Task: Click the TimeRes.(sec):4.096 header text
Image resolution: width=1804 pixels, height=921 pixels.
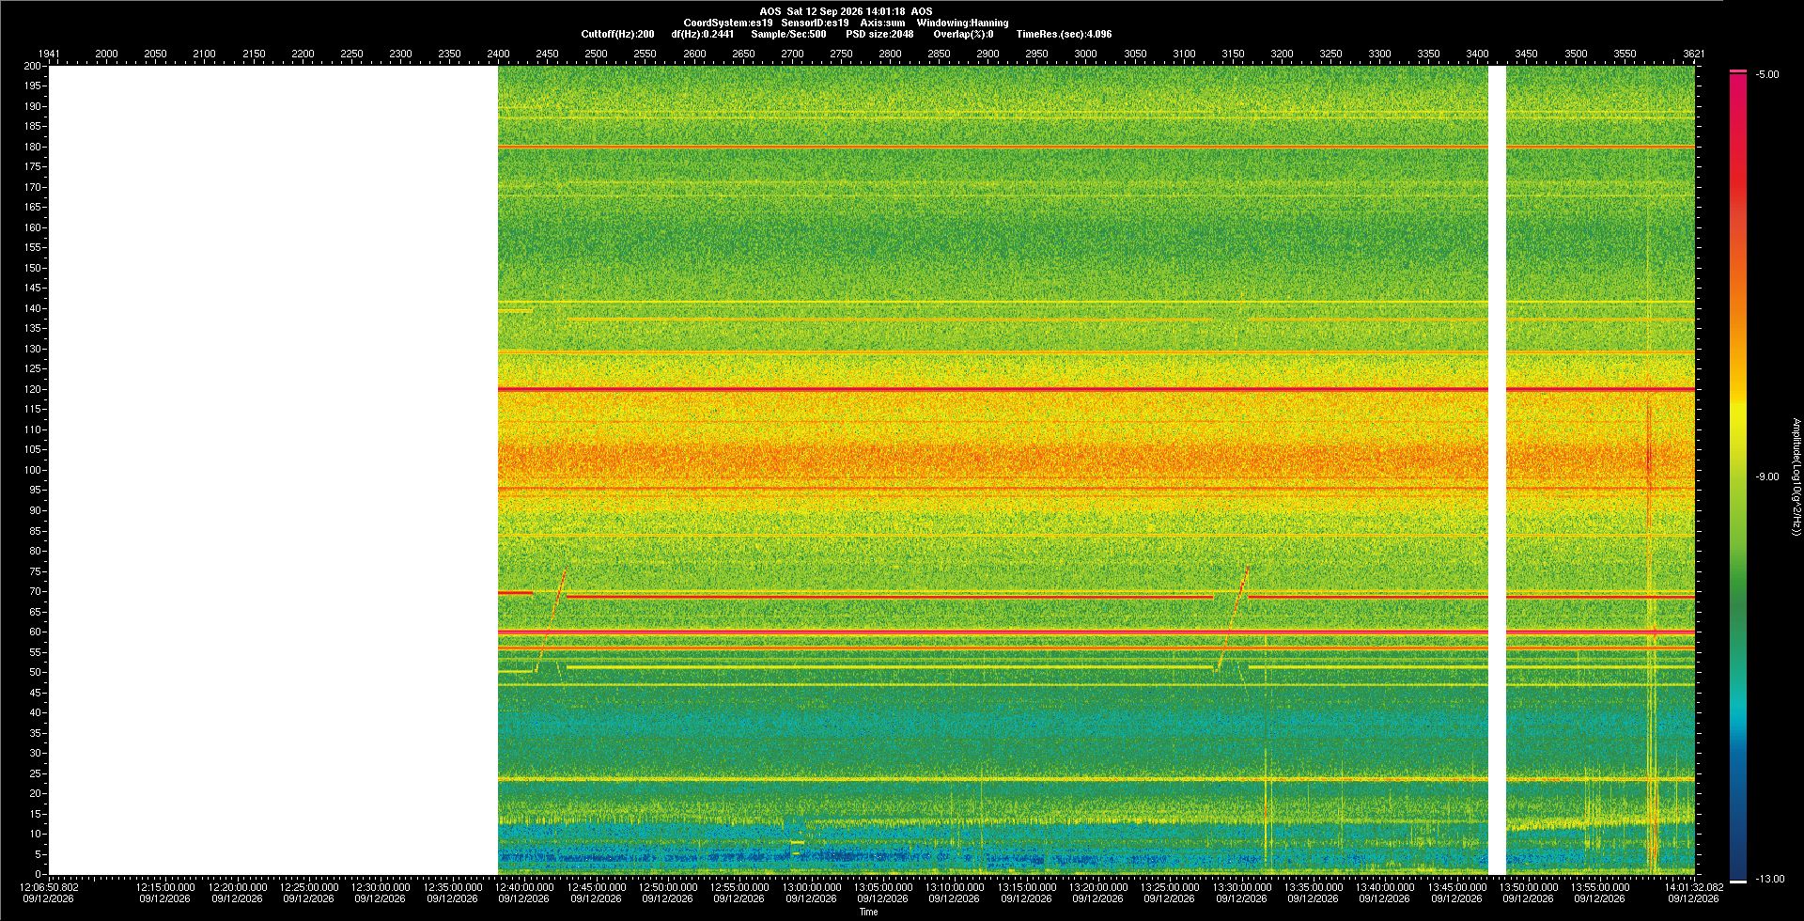Action: [1064, 34]
